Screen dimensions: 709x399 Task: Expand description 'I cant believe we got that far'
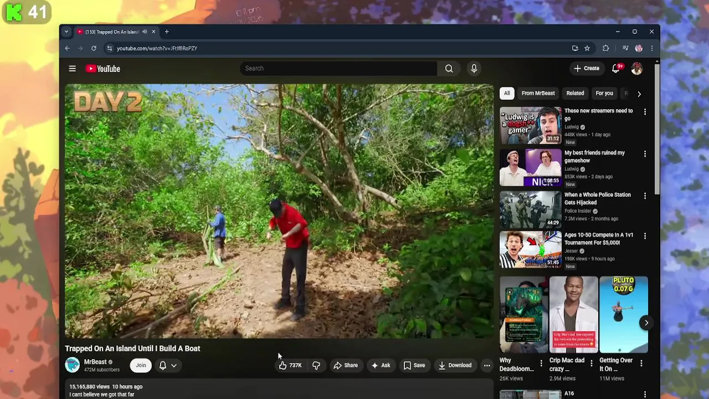102,395
